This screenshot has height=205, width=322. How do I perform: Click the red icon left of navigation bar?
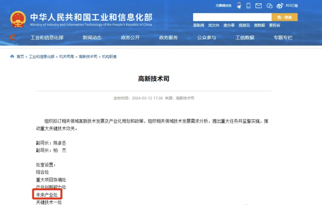click(13, 37)
